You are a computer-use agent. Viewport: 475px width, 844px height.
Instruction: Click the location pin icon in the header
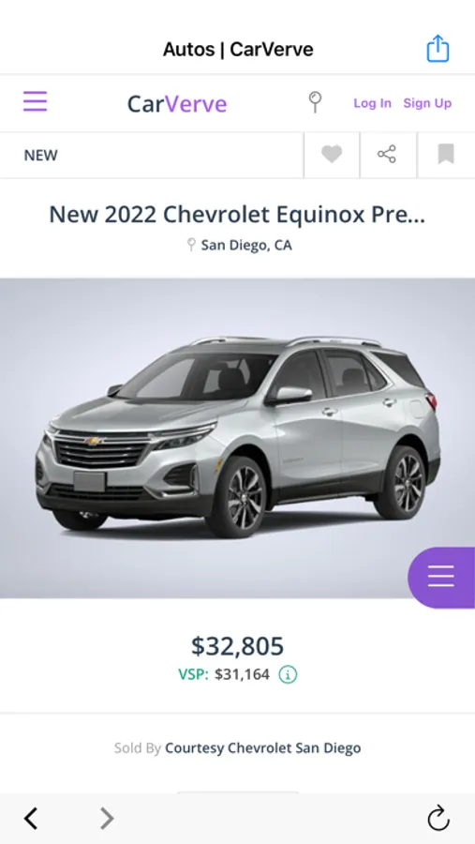315,101
